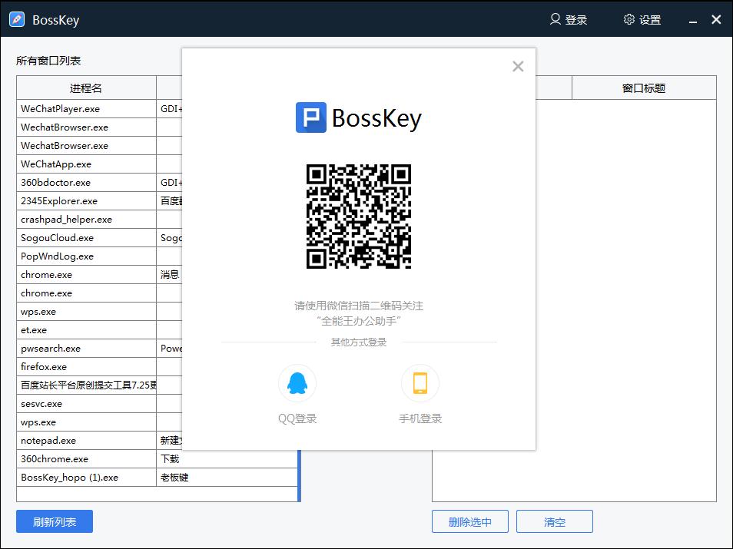Sign in with the QQ penguin icon
The image size is (733, 549).
click(297, 382)
